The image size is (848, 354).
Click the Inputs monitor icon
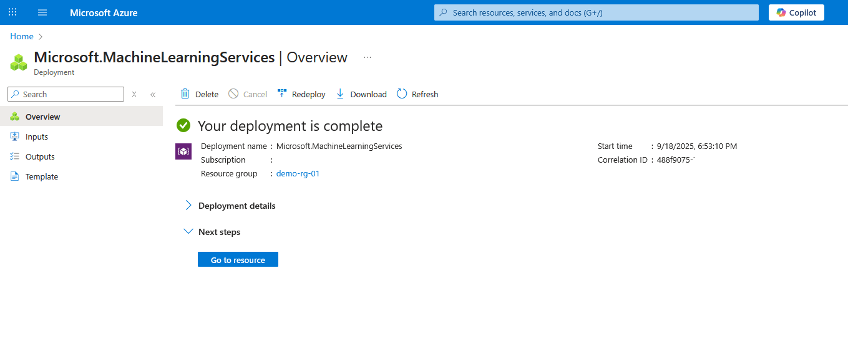[15, 136]
